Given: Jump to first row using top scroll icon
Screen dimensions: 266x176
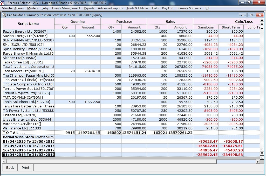Looking at the screenshot, I should coord(262,20).
